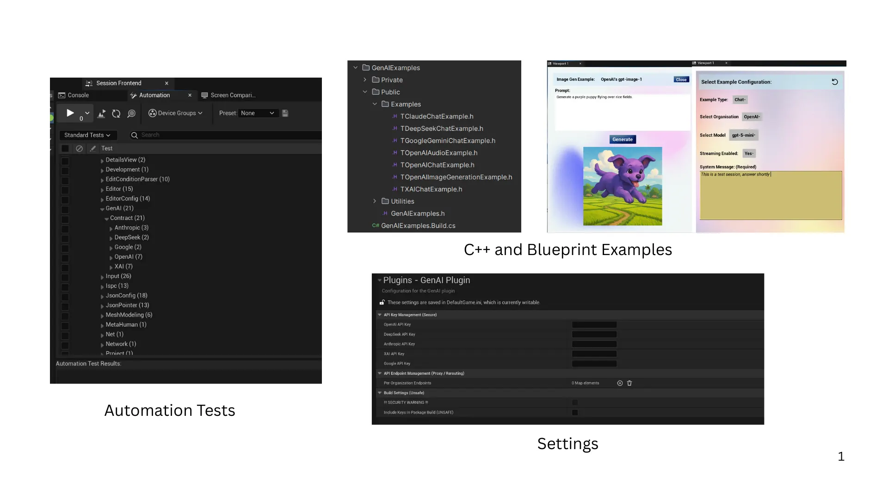Viewport: 888px width, 499px height.
Task: Click the find workers magnifier icon
Action: 131,113
